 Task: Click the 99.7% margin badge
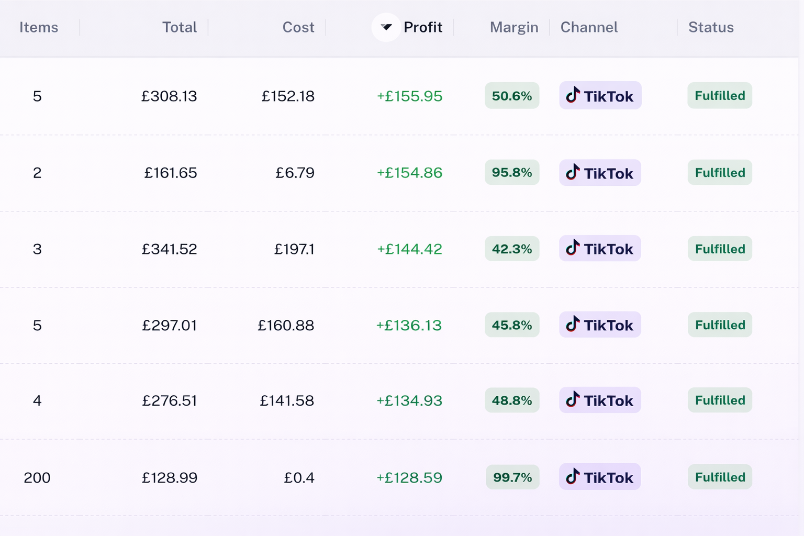(x=512, y=477)
